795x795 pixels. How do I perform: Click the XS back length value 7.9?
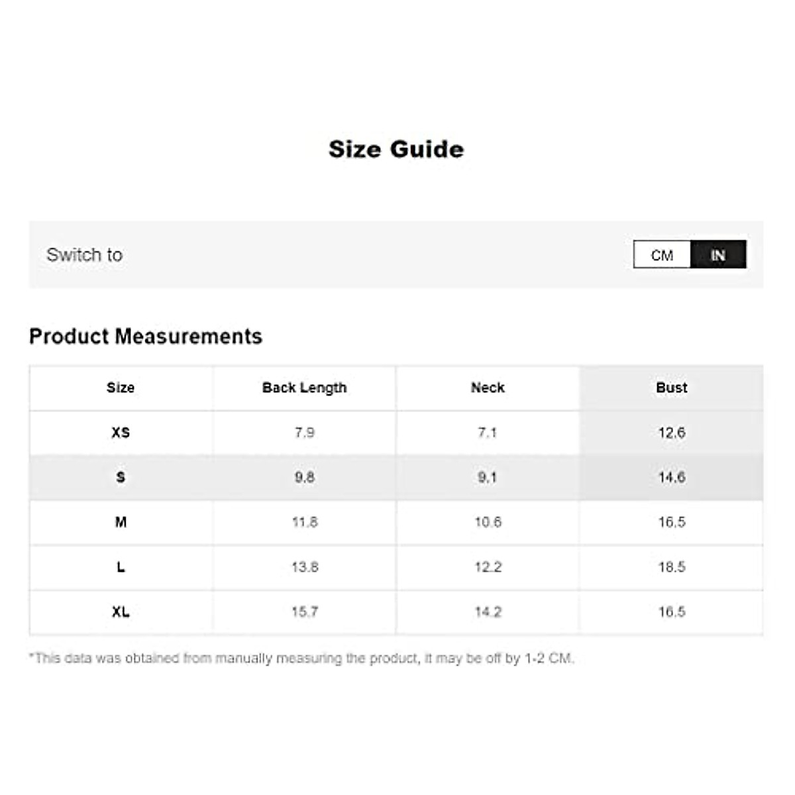304,433
